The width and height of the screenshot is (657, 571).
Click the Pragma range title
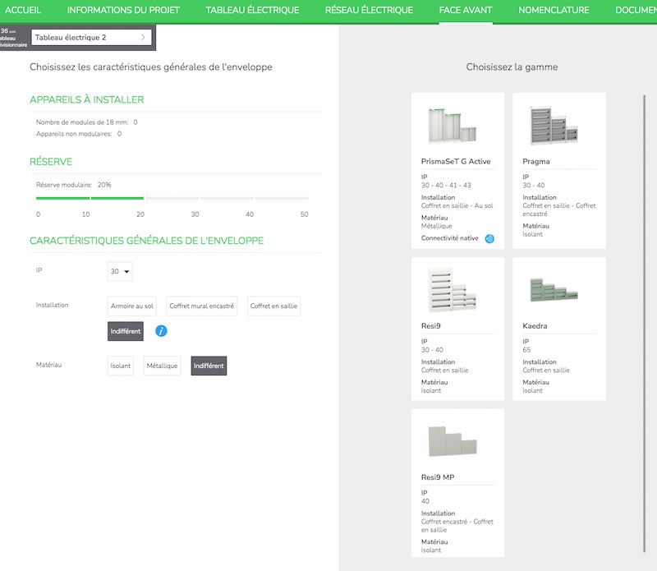(536, 162)
